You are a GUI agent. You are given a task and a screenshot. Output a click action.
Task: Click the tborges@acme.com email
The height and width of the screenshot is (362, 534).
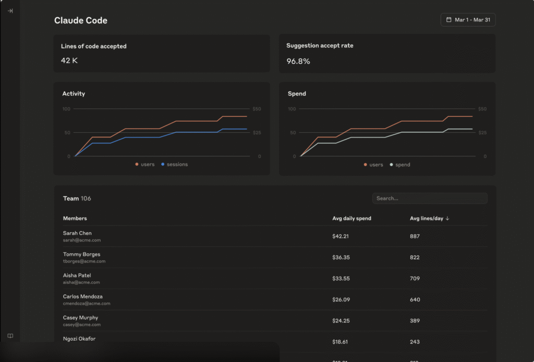tap(84, 261)
